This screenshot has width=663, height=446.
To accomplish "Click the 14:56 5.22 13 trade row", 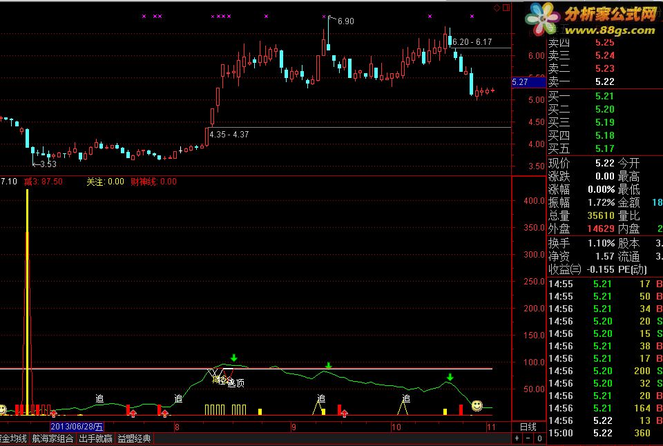I will tap(605, 420).
